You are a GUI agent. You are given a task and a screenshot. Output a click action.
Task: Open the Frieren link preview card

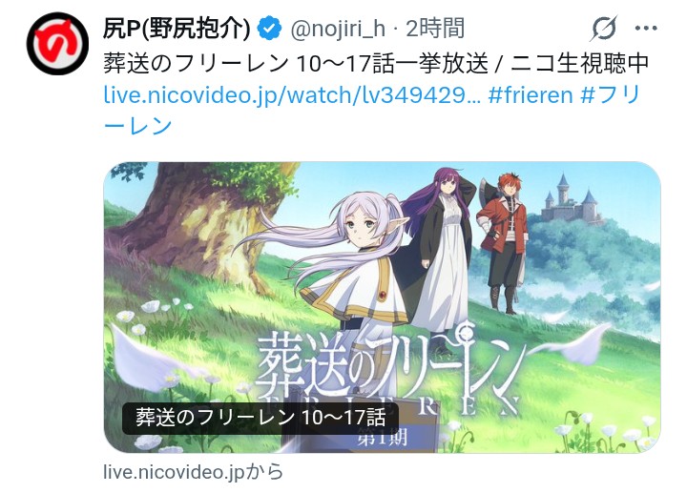(382, 307)
